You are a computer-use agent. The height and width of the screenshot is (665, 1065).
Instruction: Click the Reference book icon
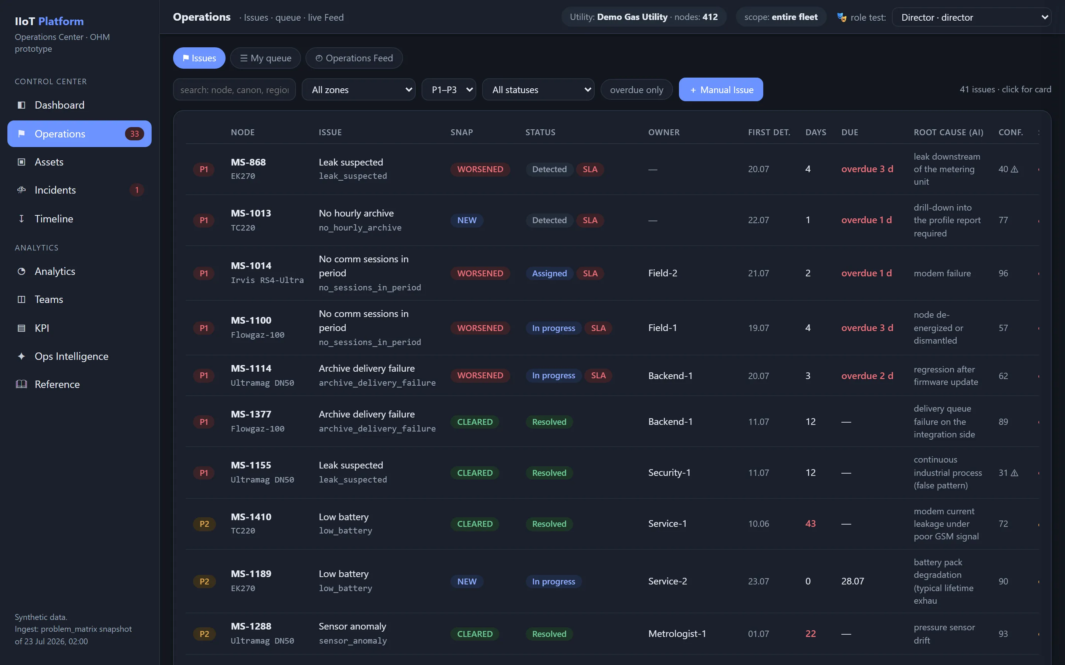(x=21, y=384)
